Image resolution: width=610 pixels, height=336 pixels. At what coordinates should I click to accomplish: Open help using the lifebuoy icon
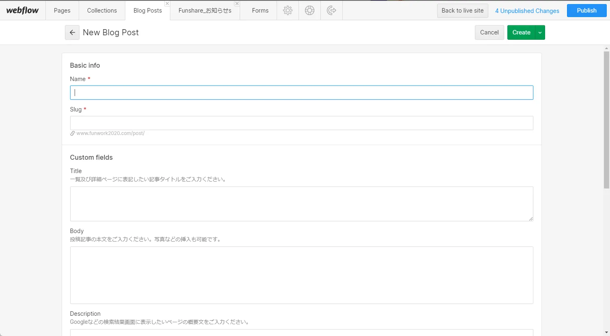point(309,11)
